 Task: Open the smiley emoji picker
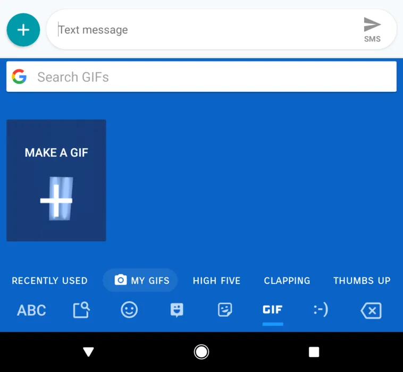[x=129, y=310]
